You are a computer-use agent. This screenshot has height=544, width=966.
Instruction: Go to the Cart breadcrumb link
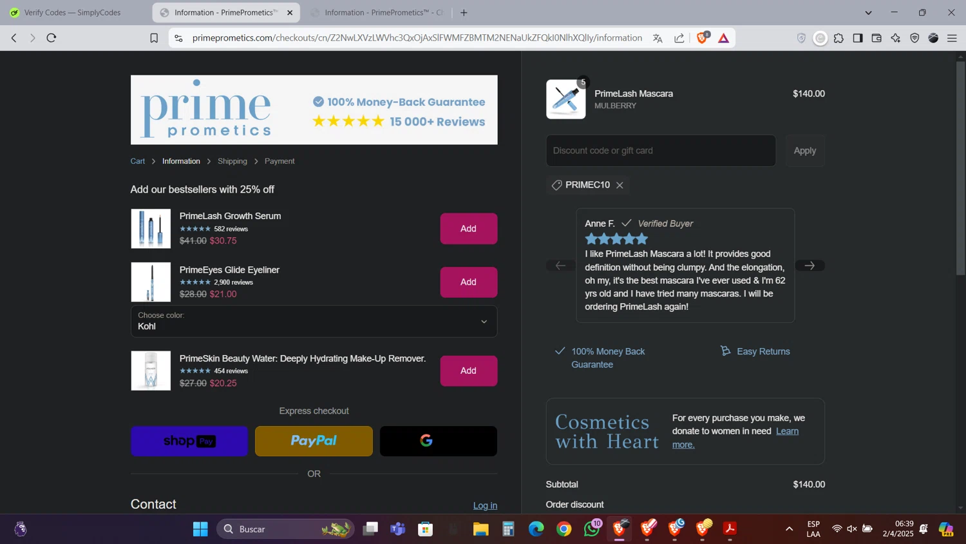point(138,161)
